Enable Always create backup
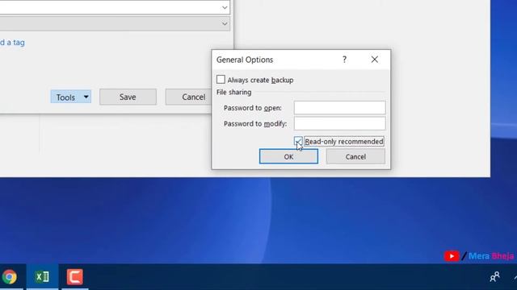Image resolution: width=517 pixels, height=290 pixels. (x=221, y=80)
